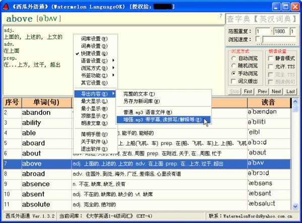302x223 pixels.
Task: Enable the 静音模式 checkbox
Action: [x=270, y=58]
